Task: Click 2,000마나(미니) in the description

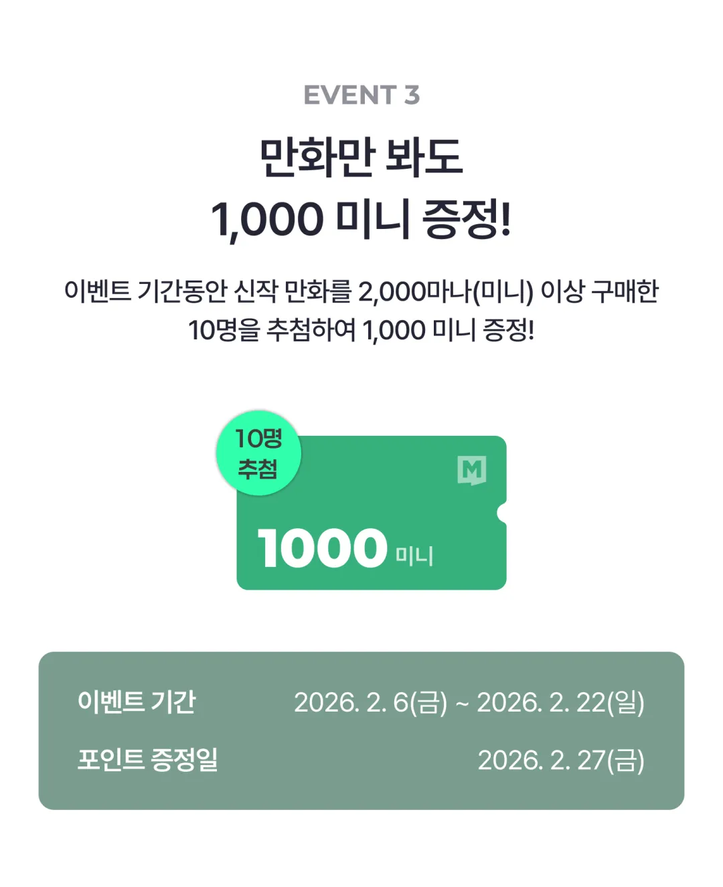Action: 445,292
